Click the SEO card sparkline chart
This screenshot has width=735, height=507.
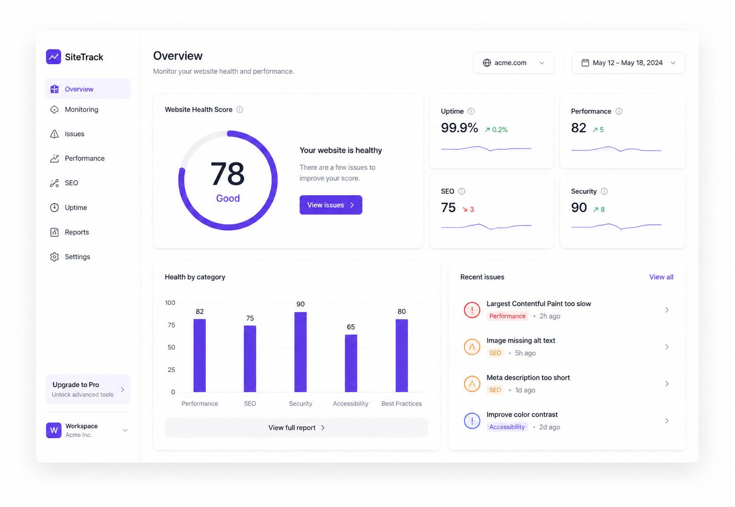tap(486, 226)
